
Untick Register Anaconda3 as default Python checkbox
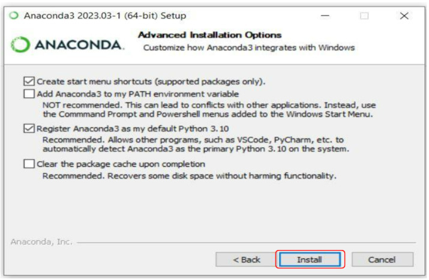29,128
